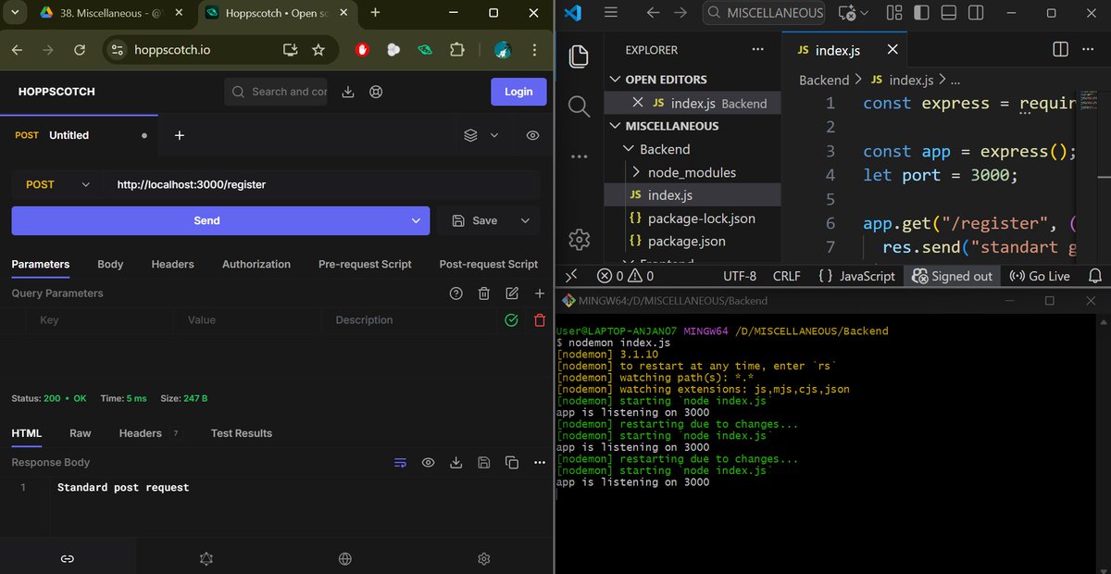This screenshot has width=1111, height=574.
Task: Open the Authorization tab
Action: (256, 264)
